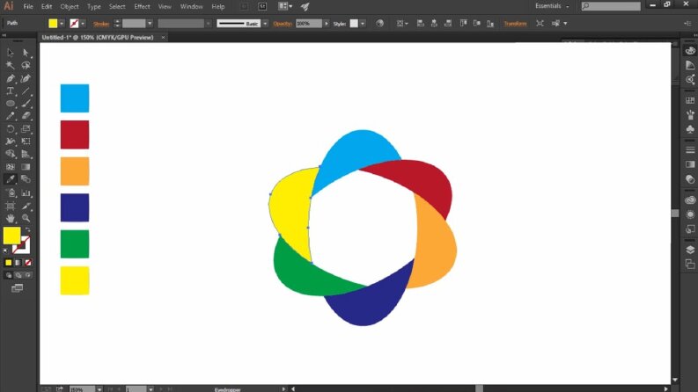Screen dimensions: 698x392
Task: Set Gradient mode below fill swatch
Action: (18, 263)
